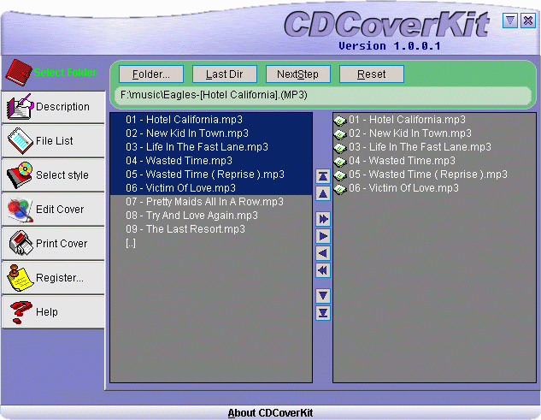
Task: Click icon beside 04 - Wasted Time.mp3 in right list
Action: (340, 162)
